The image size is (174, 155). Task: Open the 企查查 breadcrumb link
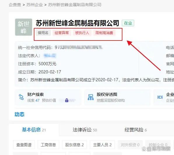pyautogui.click(x=15, y=5)
